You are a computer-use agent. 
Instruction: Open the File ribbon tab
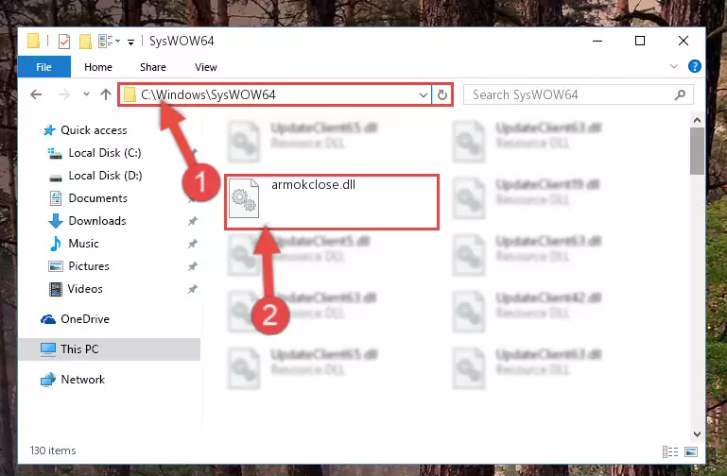click(x=44, y=67)
